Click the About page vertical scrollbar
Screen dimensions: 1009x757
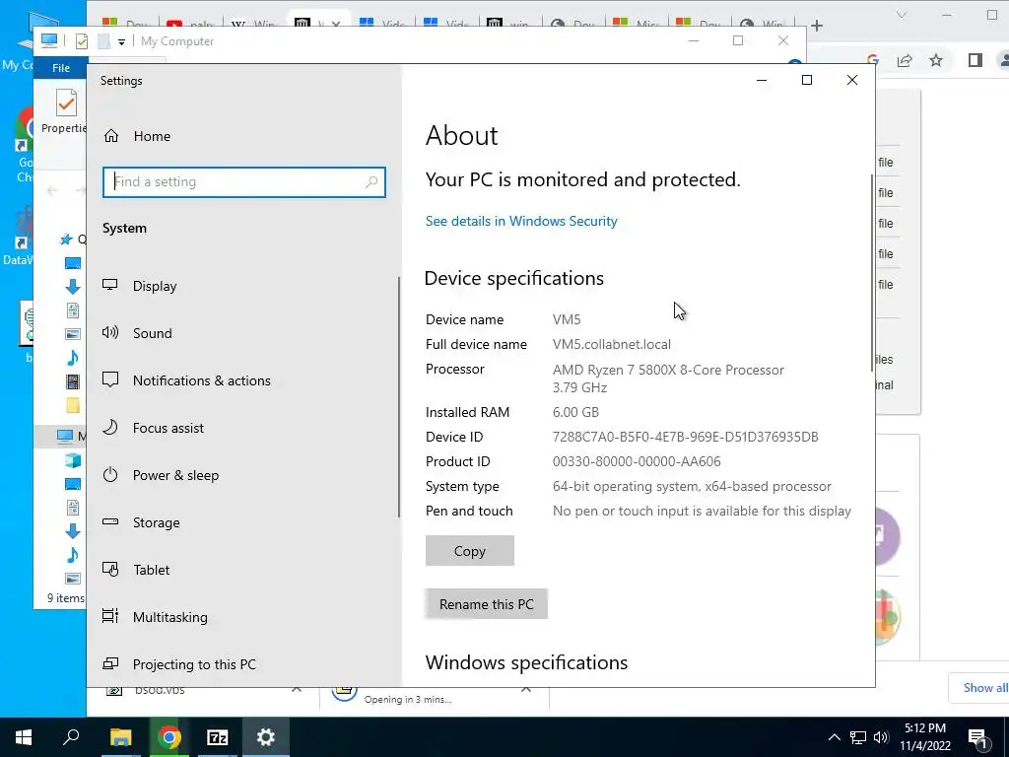872,273
